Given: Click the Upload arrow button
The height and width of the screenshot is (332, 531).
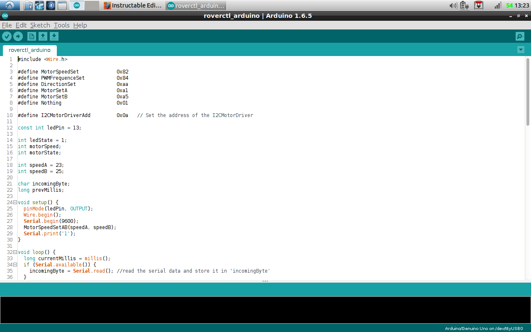Looking at the screenshot, I should pyautogui.click(x=18, y=37).
